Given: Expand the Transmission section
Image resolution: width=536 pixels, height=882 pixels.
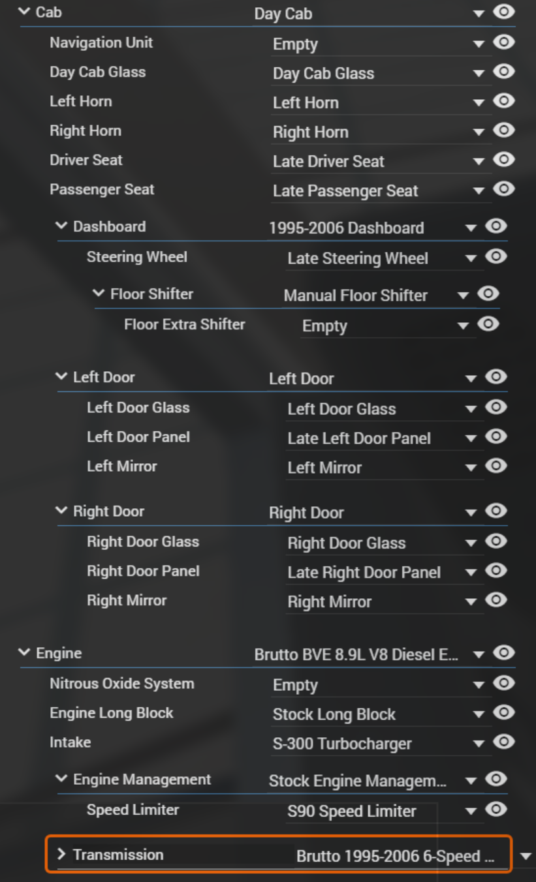Looking at the screenshot, I should point(62,855).
